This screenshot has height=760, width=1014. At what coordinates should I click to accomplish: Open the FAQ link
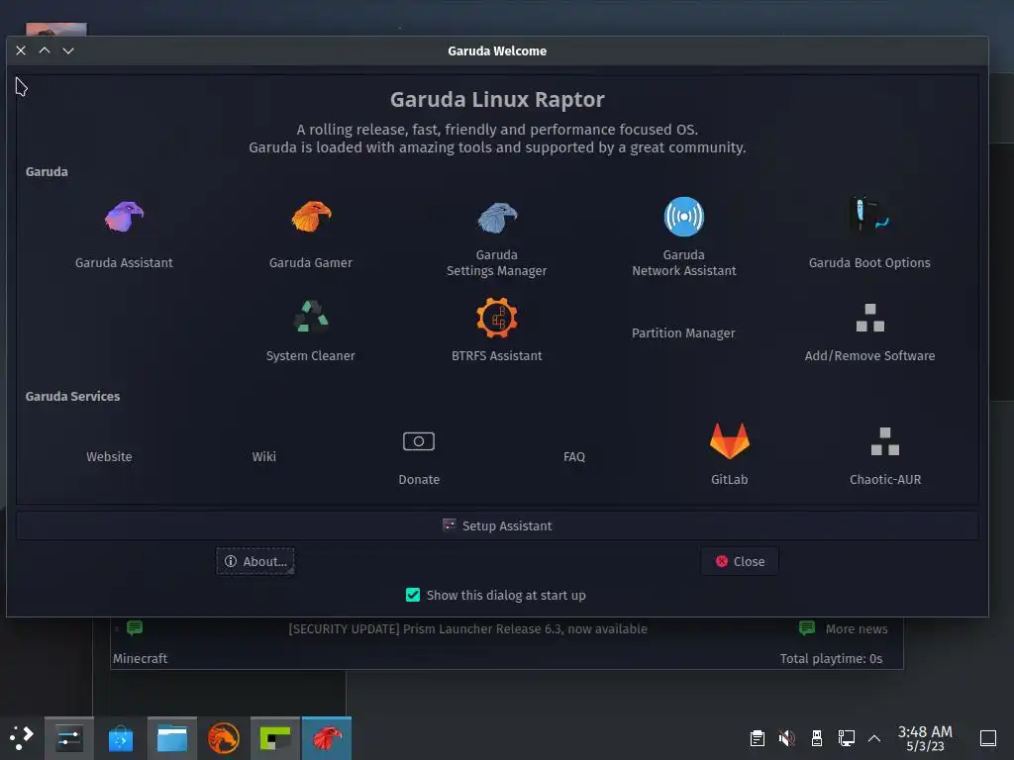tap(574, 456)
